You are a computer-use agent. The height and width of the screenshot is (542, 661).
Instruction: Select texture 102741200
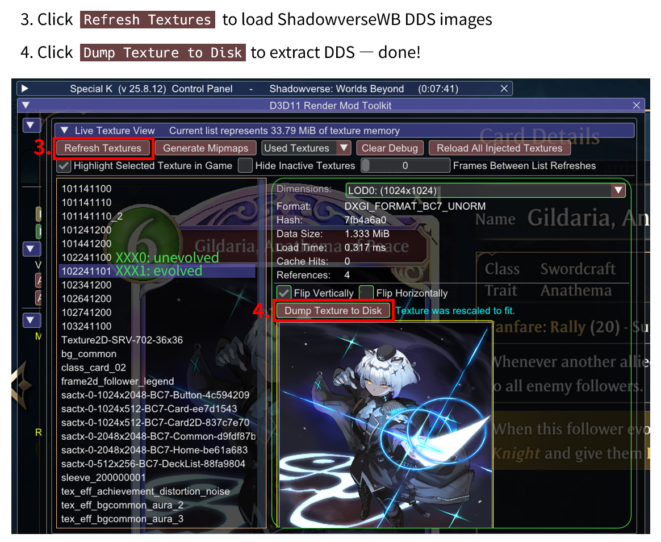pos(86,312)
